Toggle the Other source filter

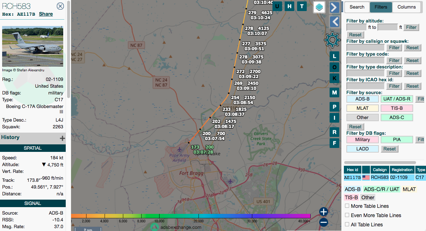pos(362,117)
